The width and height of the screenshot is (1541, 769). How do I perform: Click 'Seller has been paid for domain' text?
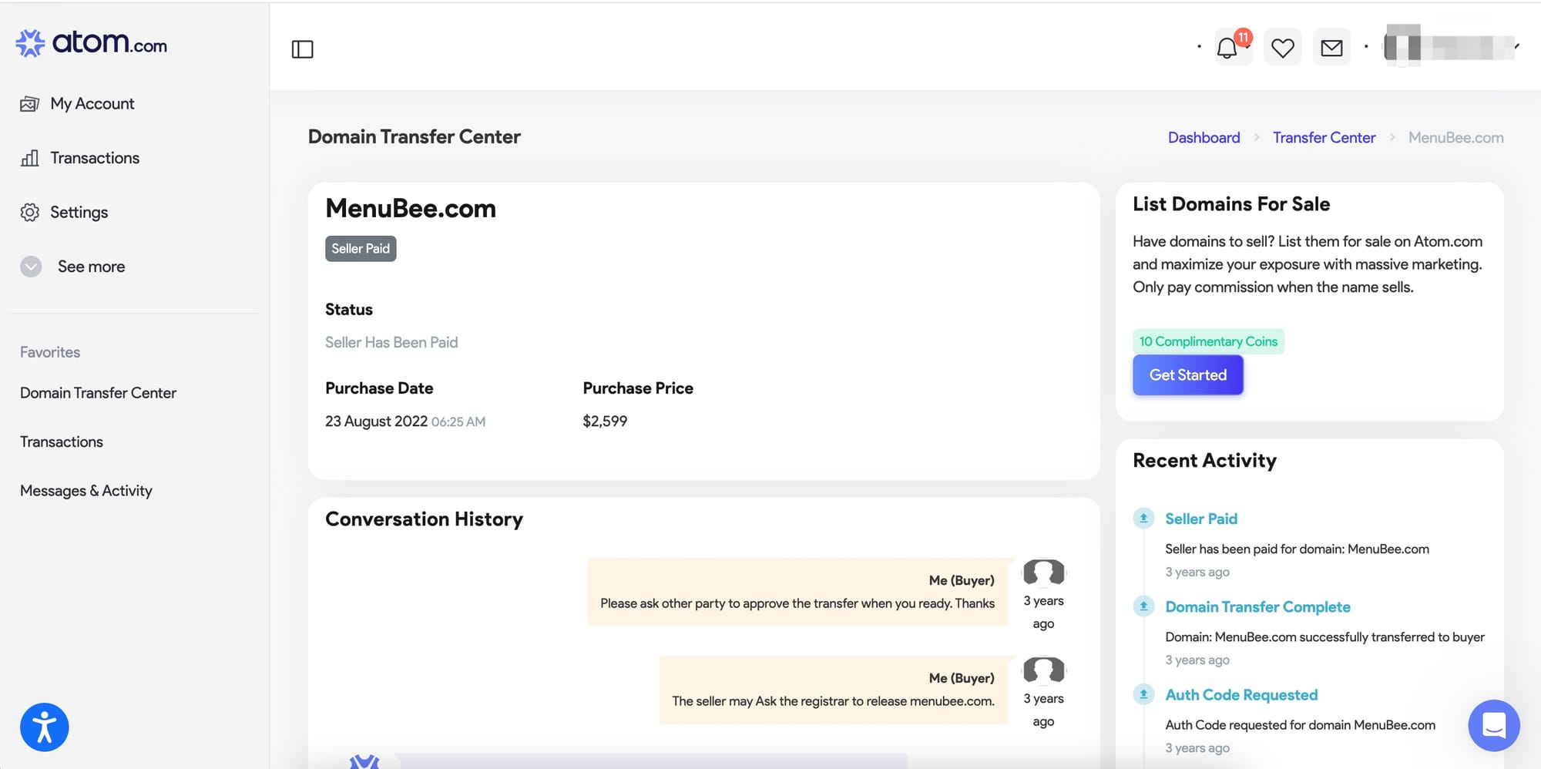(x=1297, y=549)
